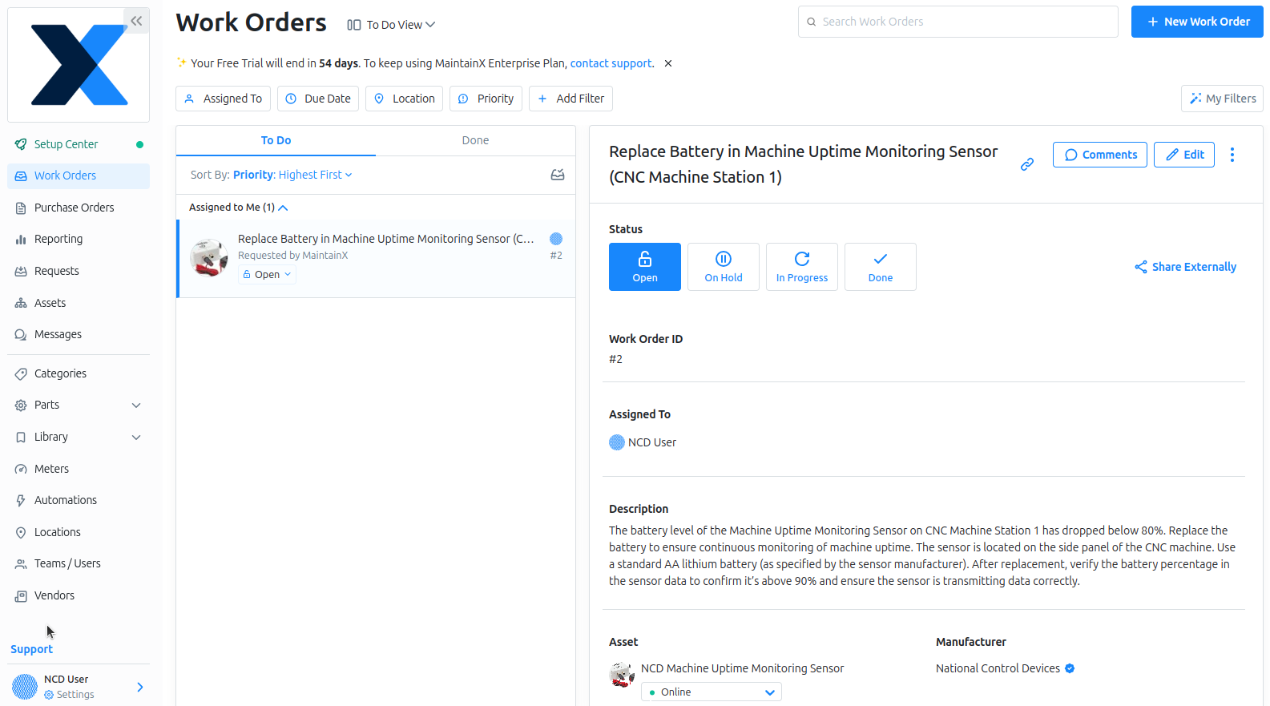The height and width of the screenshot is (706, 1270).
Task: Open the card's Open status dropdown
Action: (267, 274)
